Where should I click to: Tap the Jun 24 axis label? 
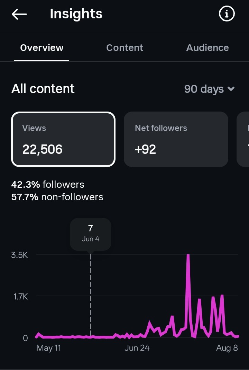click(x=137, y=348)
